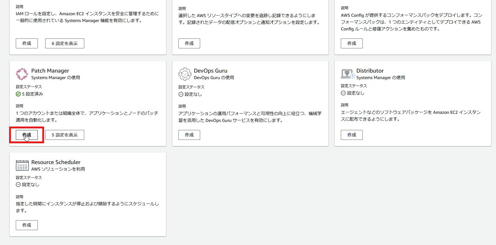
Task: Click 作成 in the Resource Scheduler card
Action: click(x=27, y=225)
